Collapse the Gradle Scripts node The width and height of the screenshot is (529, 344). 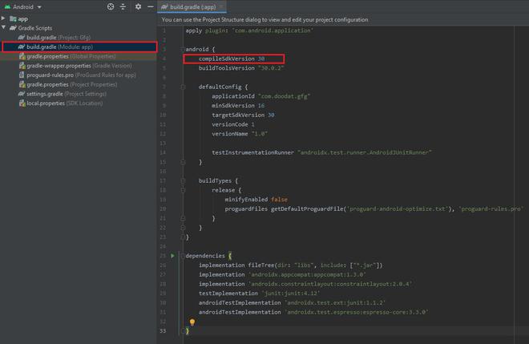click(x=3, y=28)
